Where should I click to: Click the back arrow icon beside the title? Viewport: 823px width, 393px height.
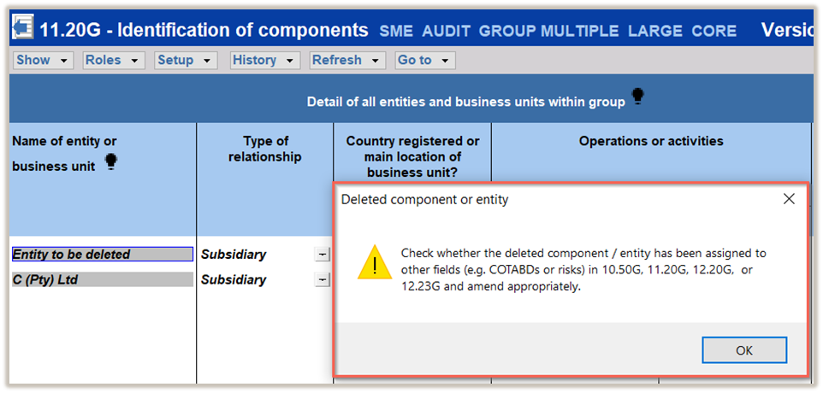(22, 30)
